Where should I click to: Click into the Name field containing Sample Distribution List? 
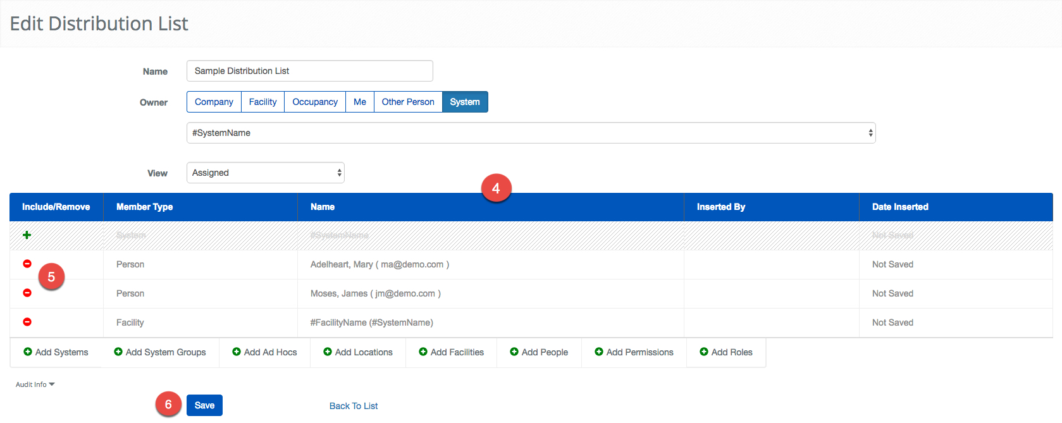[x=310, y=71]
